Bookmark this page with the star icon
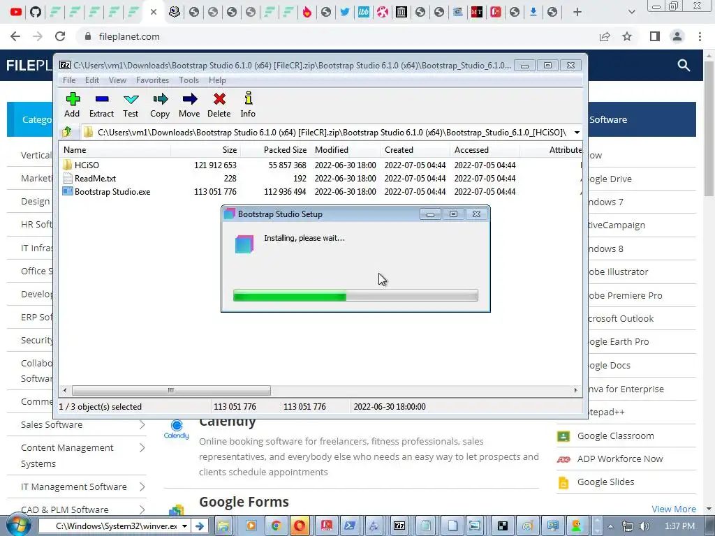Viewport: 715px width, 536px height. coord(627,36)
